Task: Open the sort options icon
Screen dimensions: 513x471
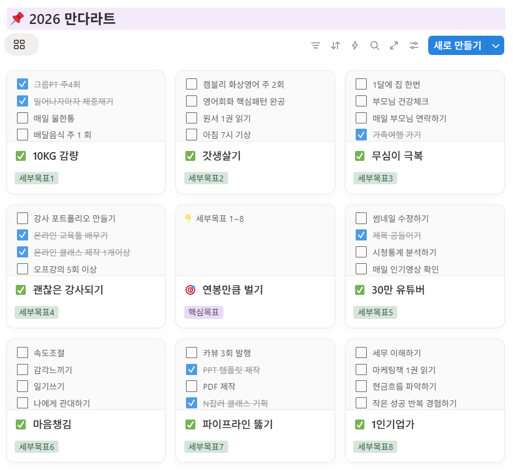Action: pyautogui.click(x=335, y=45)
